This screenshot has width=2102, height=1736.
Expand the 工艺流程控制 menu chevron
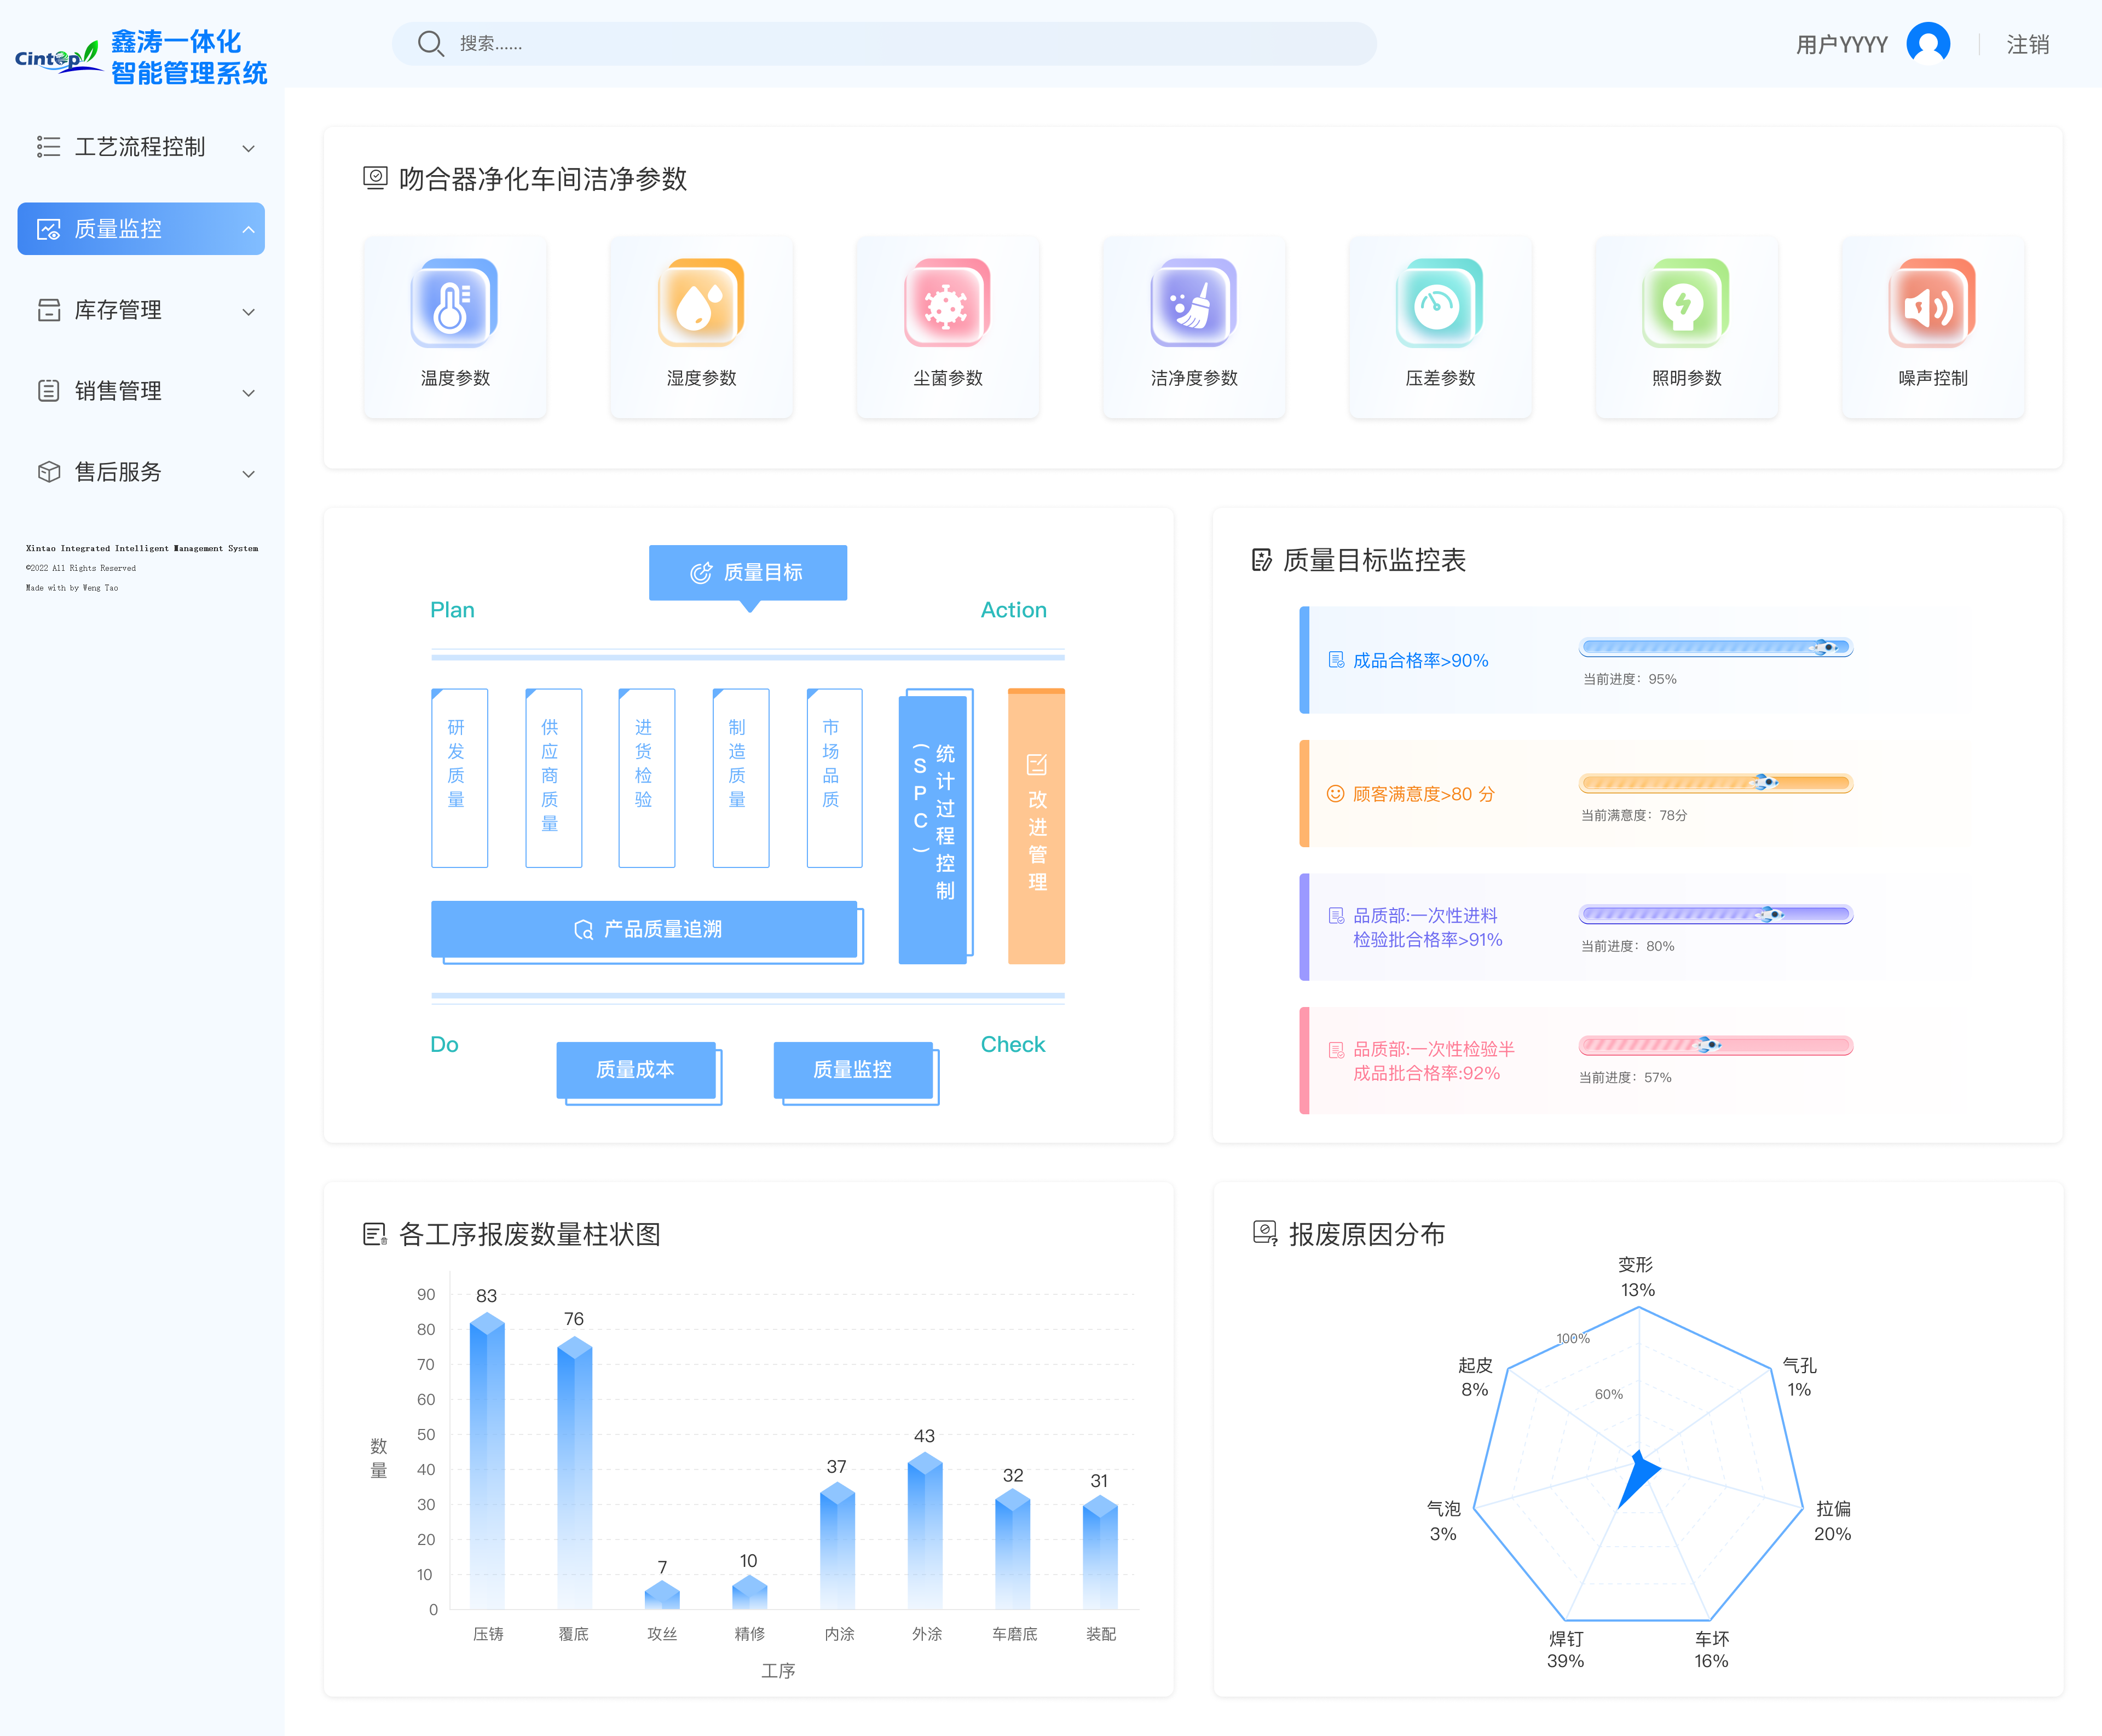tap(249, 148)
